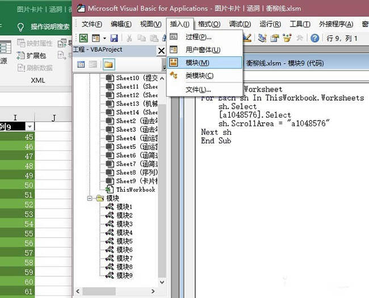The height and width of the screenshot is (298, 369).
Task: Open the 调试(D) menu
Action: click(x=240, y=24)
